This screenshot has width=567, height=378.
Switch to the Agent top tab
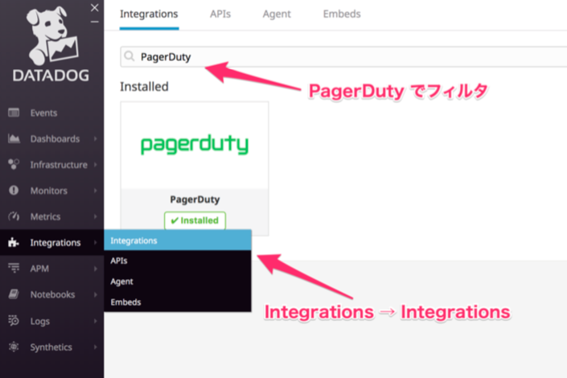277,14
